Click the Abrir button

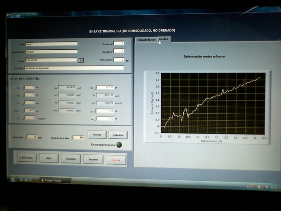coord(49,159)
